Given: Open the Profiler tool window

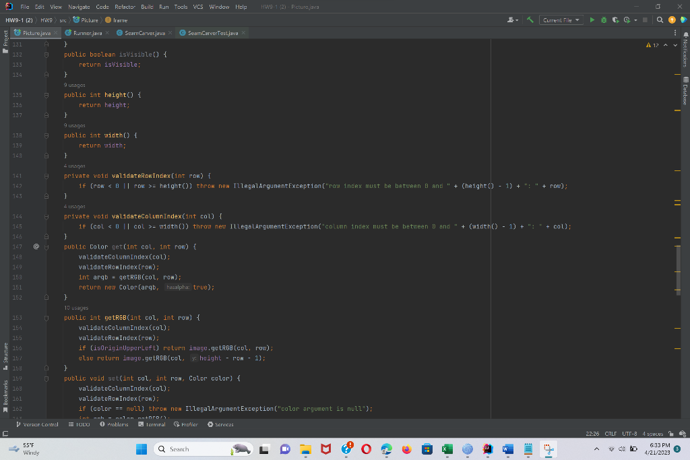Looking at the screenshot, I should point(186,424).
